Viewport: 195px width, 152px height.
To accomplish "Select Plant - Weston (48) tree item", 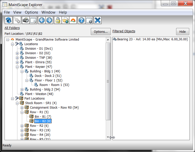I will coord(39,94).
